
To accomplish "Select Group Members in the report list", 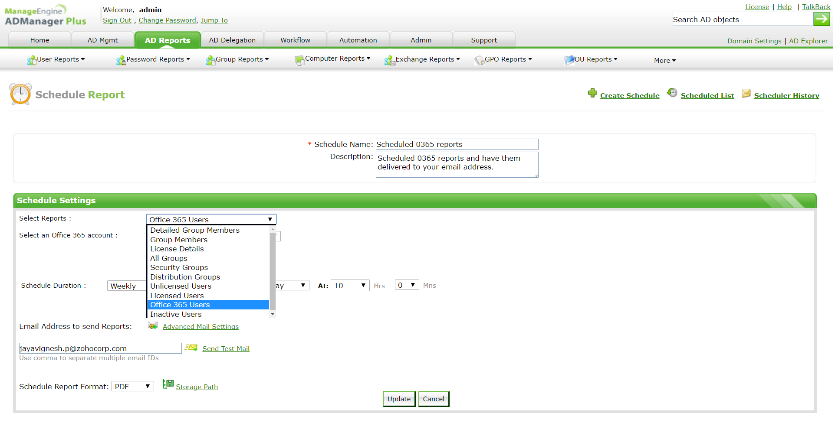I will tap(208, 240).
